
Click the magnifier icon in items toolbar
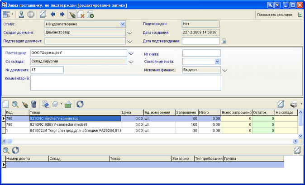coord(15,104)
